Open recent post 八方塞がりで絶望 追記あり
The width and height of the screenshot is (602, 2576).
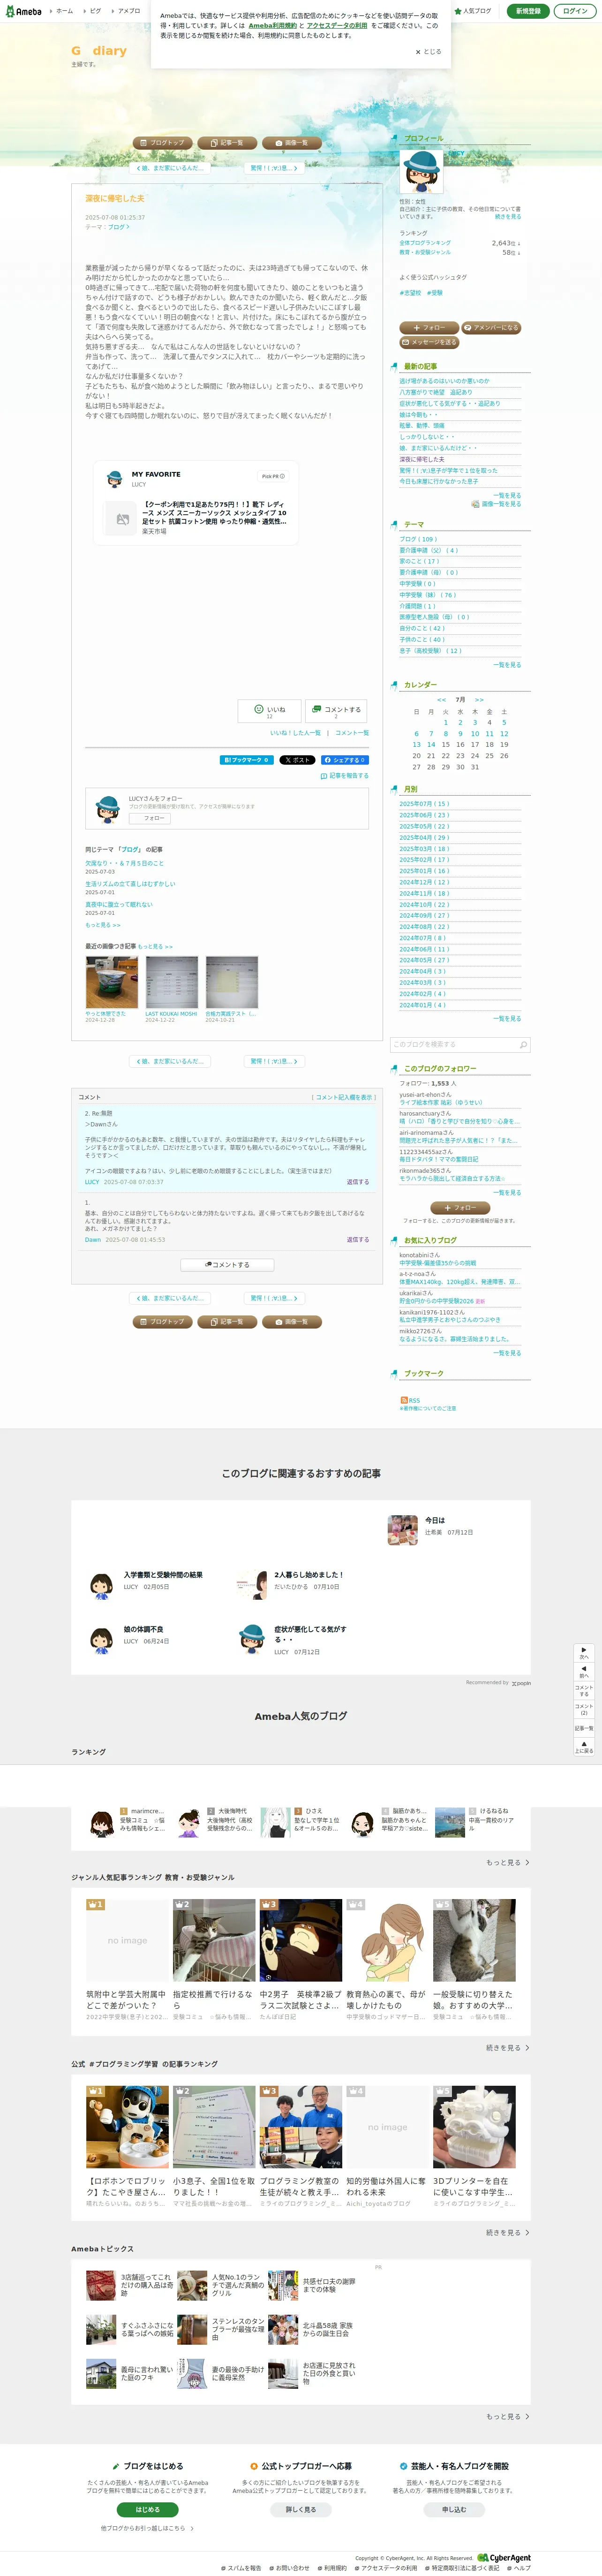pos(435,392)
